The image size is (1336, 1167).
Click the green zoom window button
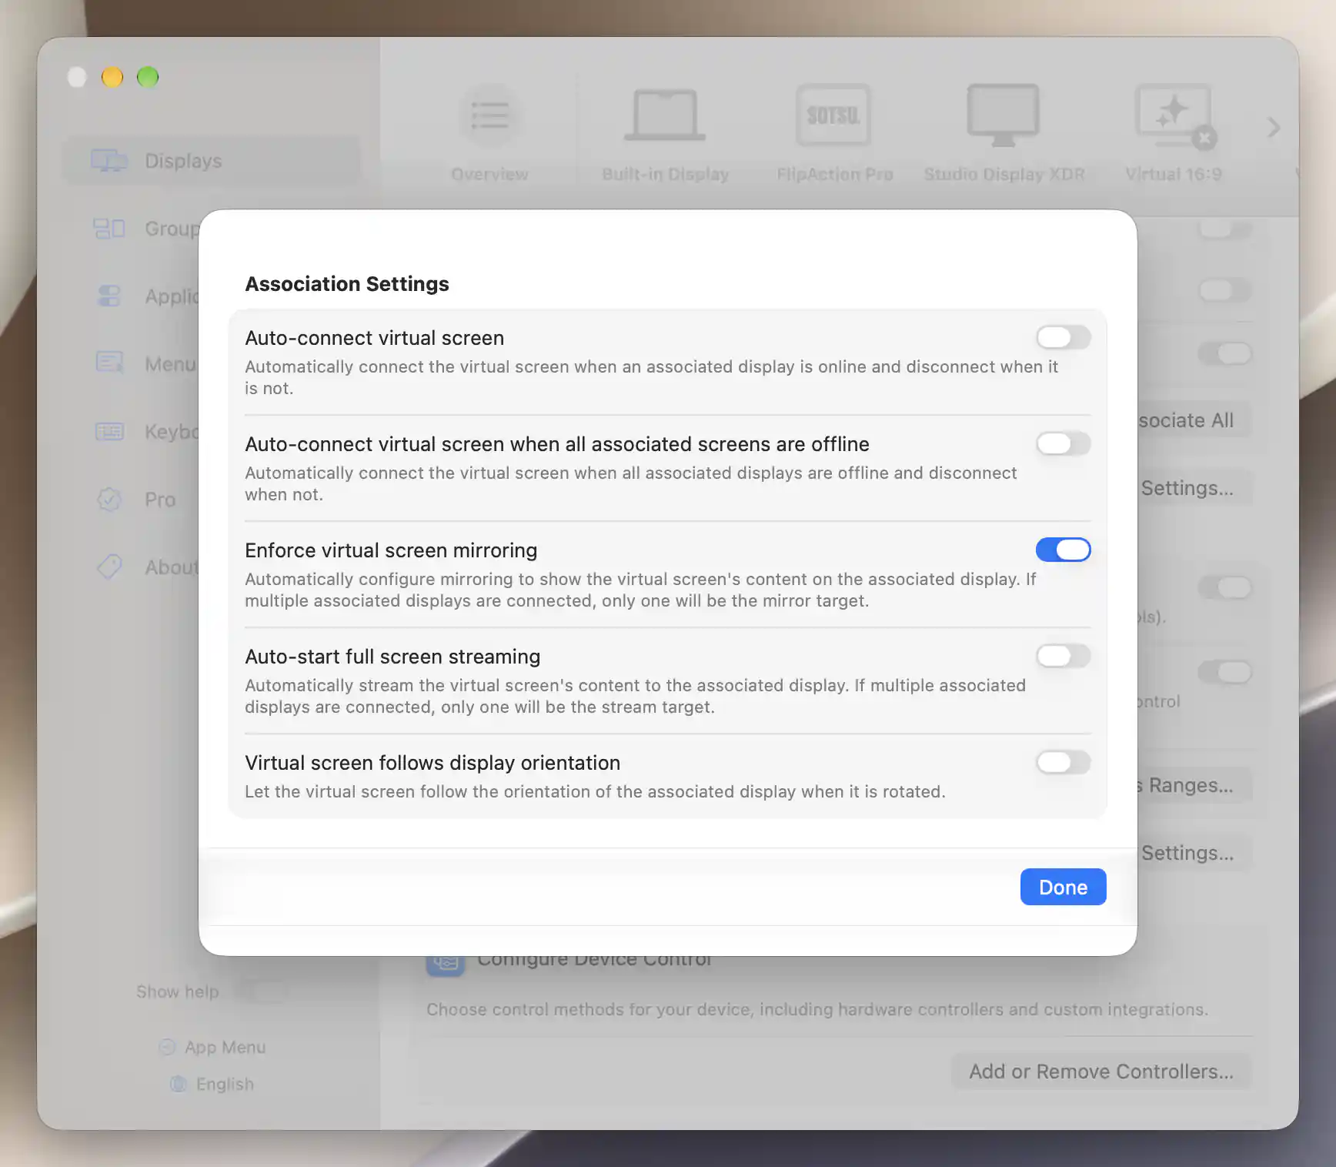pyautogui.click(x=148, y=77)
